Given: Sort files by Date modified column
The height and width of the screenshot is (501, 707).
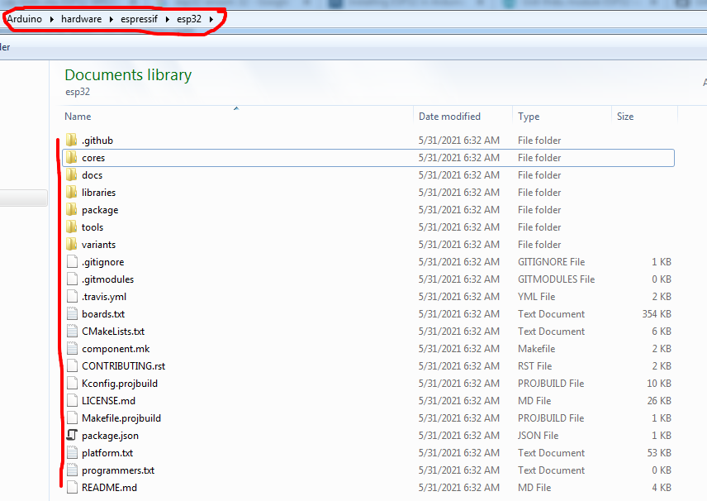Looking at the screenshot, I should [449, 117].
